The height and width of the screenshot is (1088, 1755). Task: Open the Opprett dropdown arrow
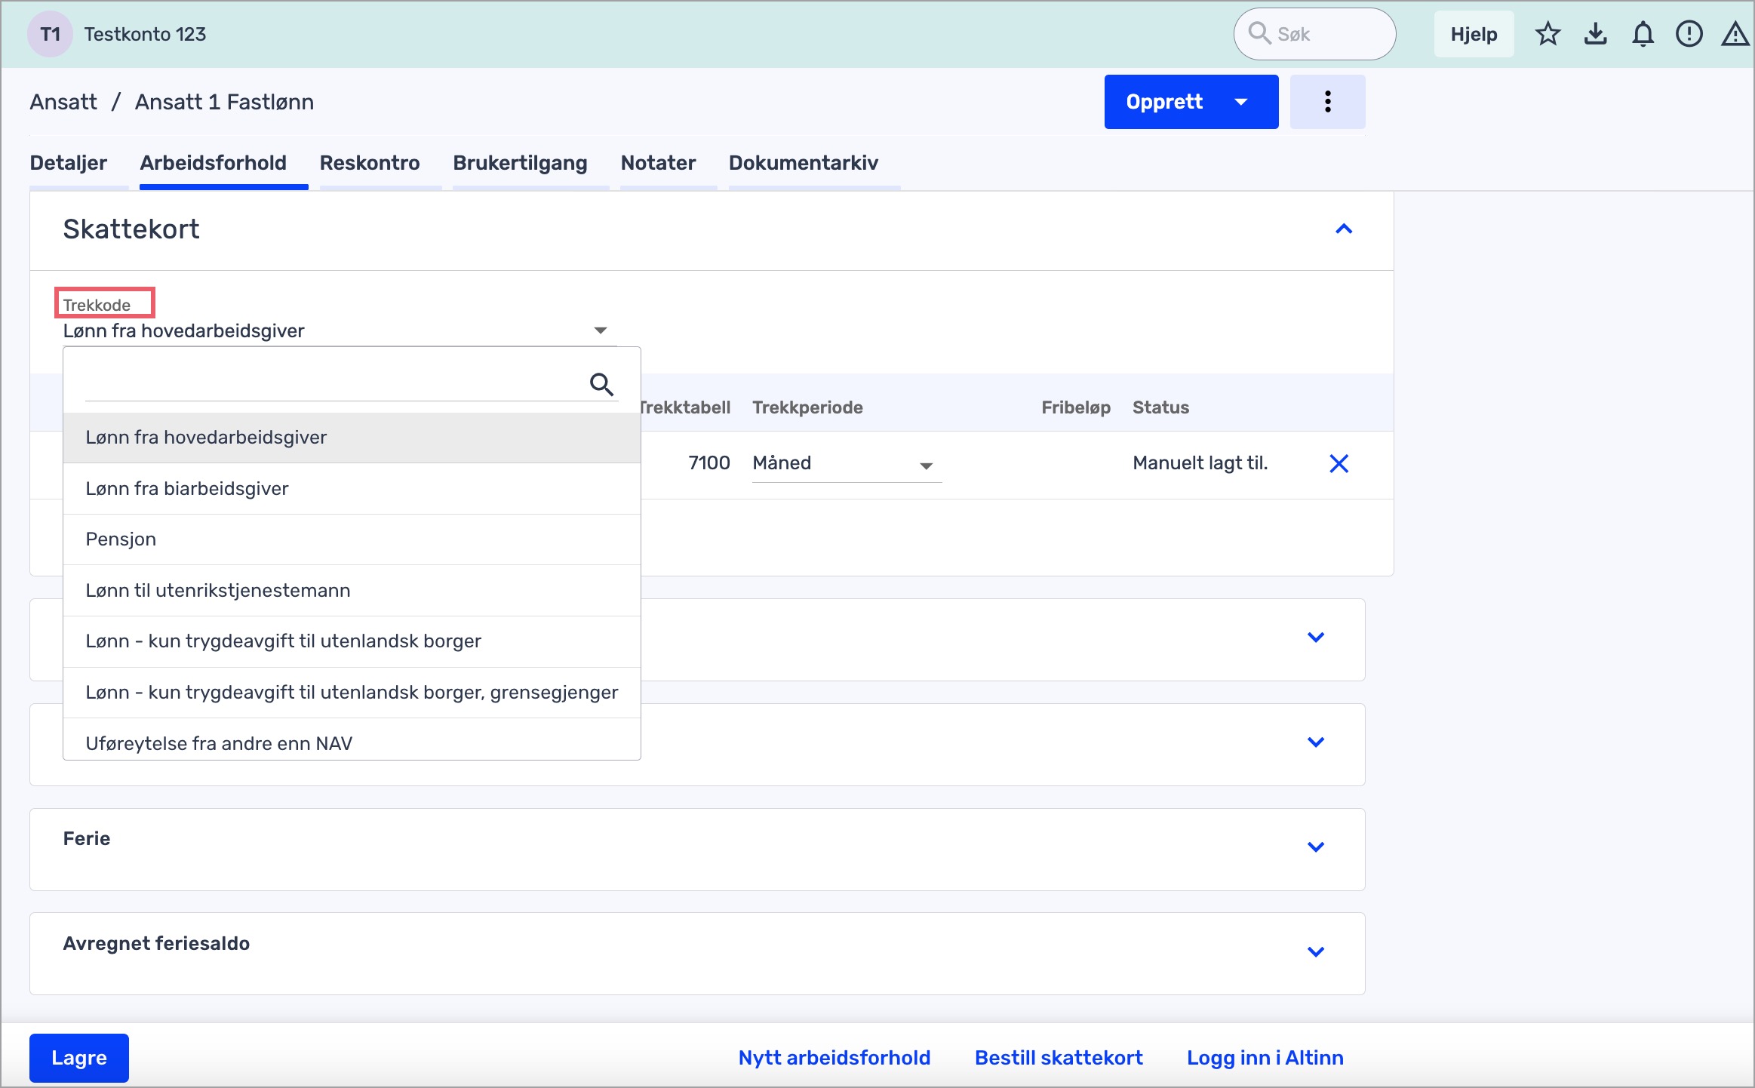1241,102
